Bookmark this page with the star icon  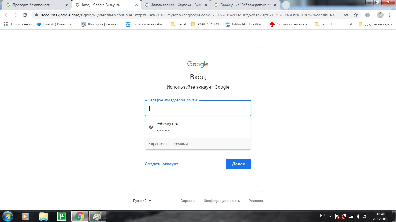pyautogui.click(x=356, y=15)
